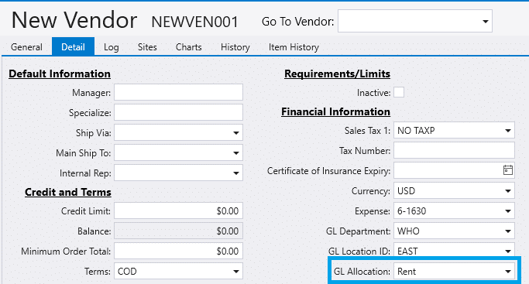Go to the Item History tab

[294, 47]
